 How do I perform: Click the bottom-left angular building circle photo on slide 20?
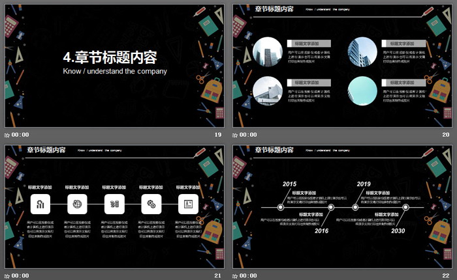(x=268, y=91)
